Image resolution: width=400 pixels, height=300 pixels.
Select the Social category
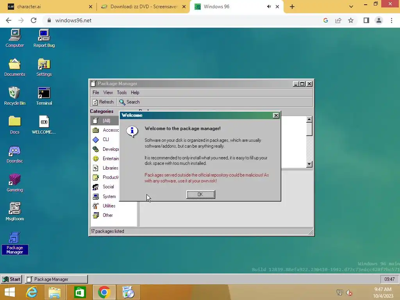105,187
